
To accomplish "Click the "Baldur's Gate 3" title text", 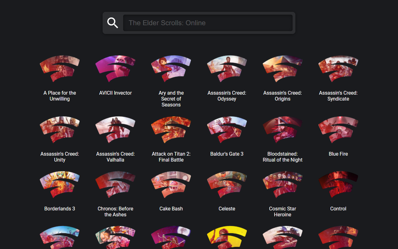I will pyautogui.click(x=227, y=154).
